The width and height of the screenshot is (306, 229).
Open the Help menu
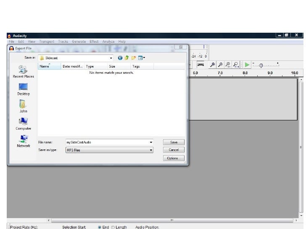pos(122,42)
